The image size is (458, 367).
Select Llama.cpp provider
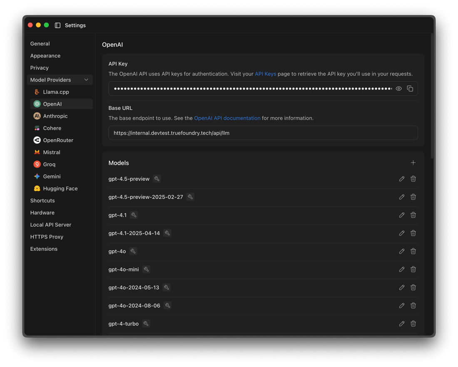point(61,92)
